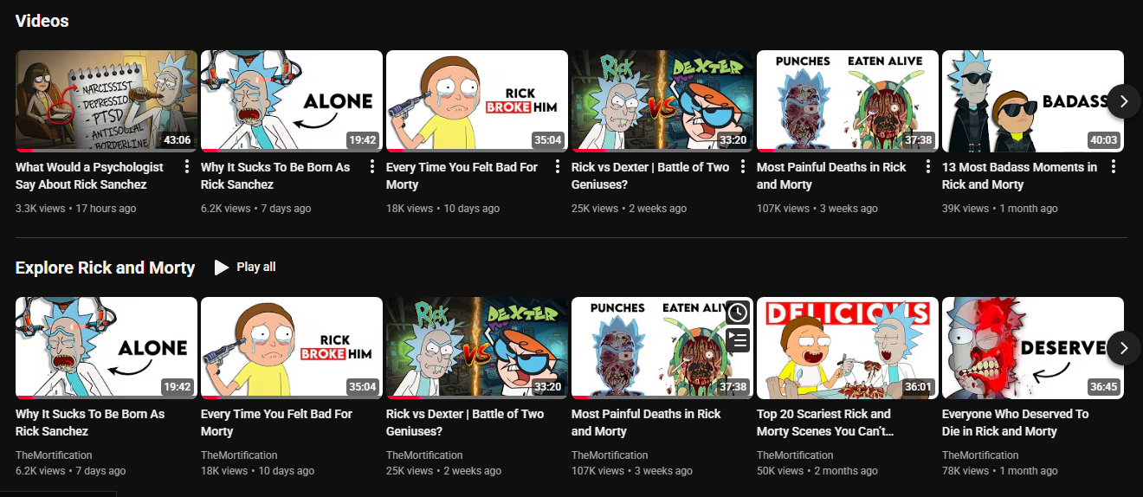Open 13 Most Badass Moments title
The image size is (1143, 497).
pyautogui.click(x=1019, y=176)
